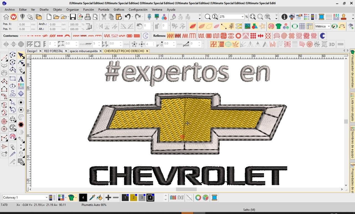
Task: Open the Colorway 1 dropdown
Action: coord(46,198)
